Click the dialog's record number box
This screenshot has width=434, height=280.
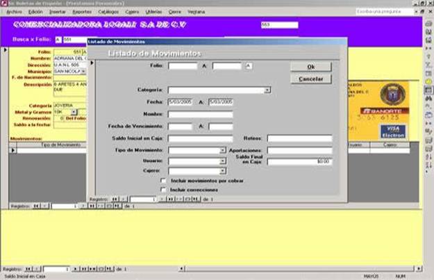pyautogui.click(x=144, y=199)
